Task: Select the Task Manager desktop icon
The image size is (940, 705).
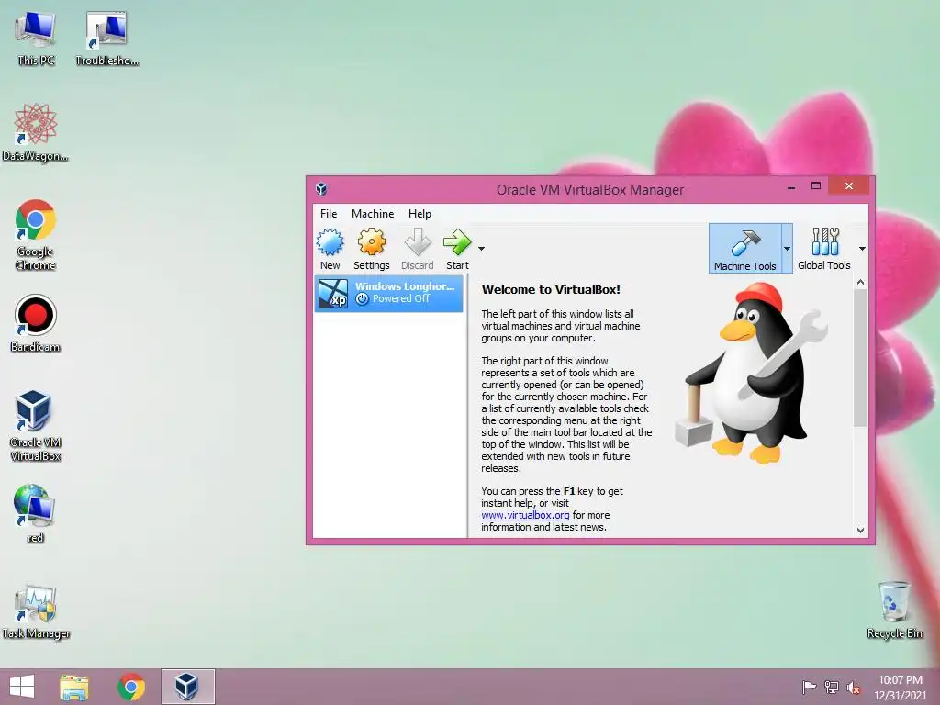Action: (x=36, y=610)
